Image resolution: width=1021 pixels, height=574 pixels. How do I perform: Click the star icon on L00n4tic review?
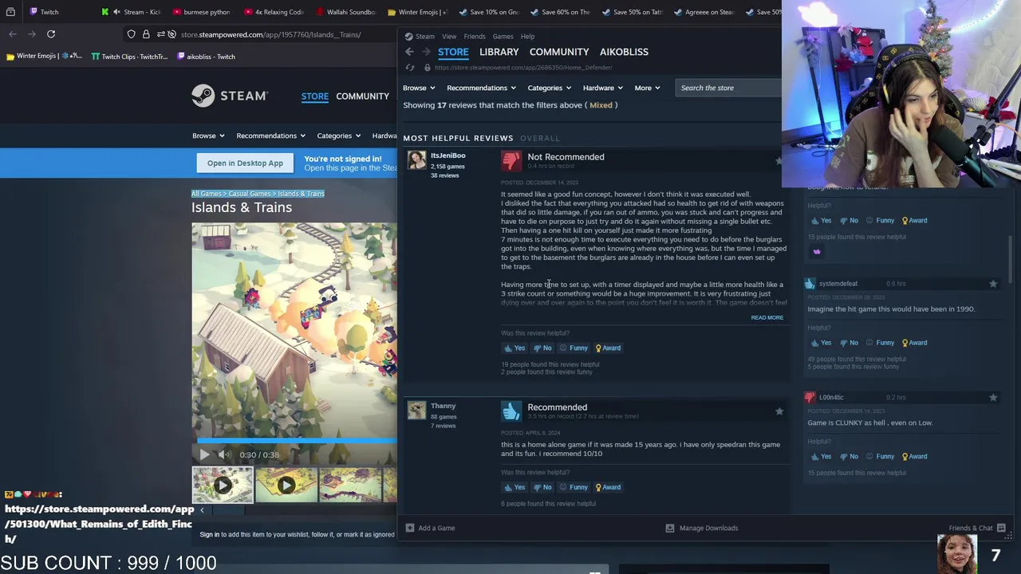(993, 397)
